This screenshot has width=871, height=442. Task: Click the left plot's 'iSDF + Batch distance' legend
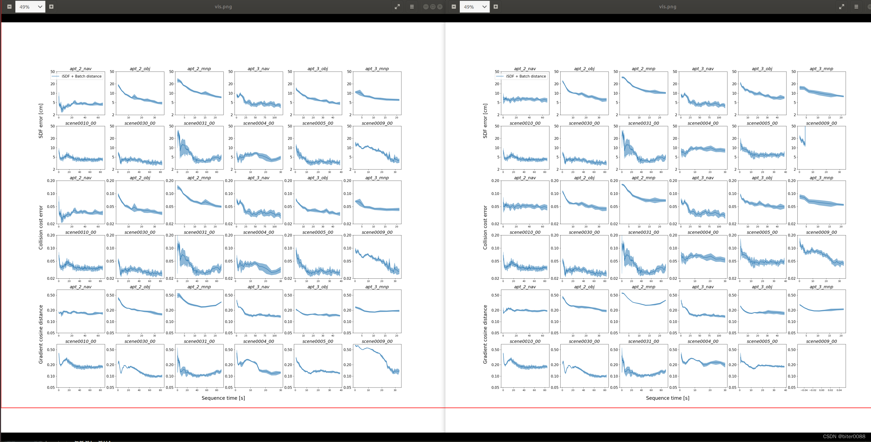point(77,76)
